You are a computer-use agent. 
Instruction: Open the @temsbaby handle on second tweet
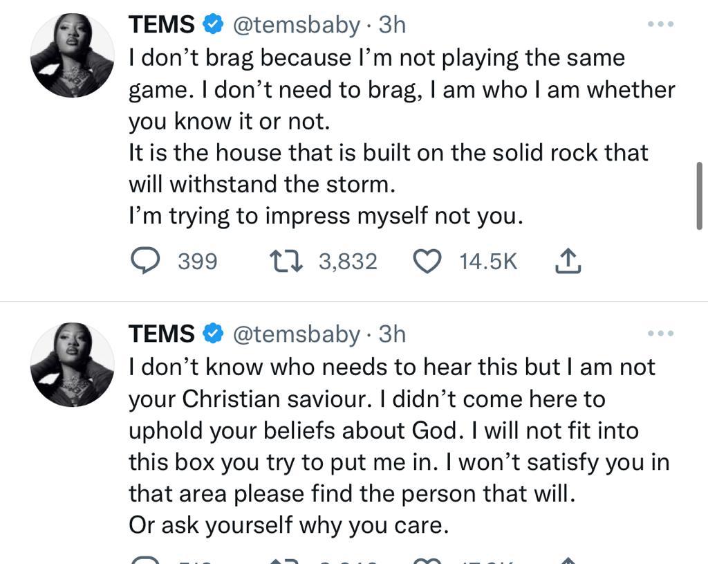click(x=297, y=334)
